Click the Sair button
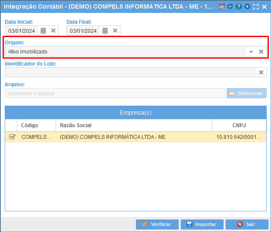 (247, 224)
